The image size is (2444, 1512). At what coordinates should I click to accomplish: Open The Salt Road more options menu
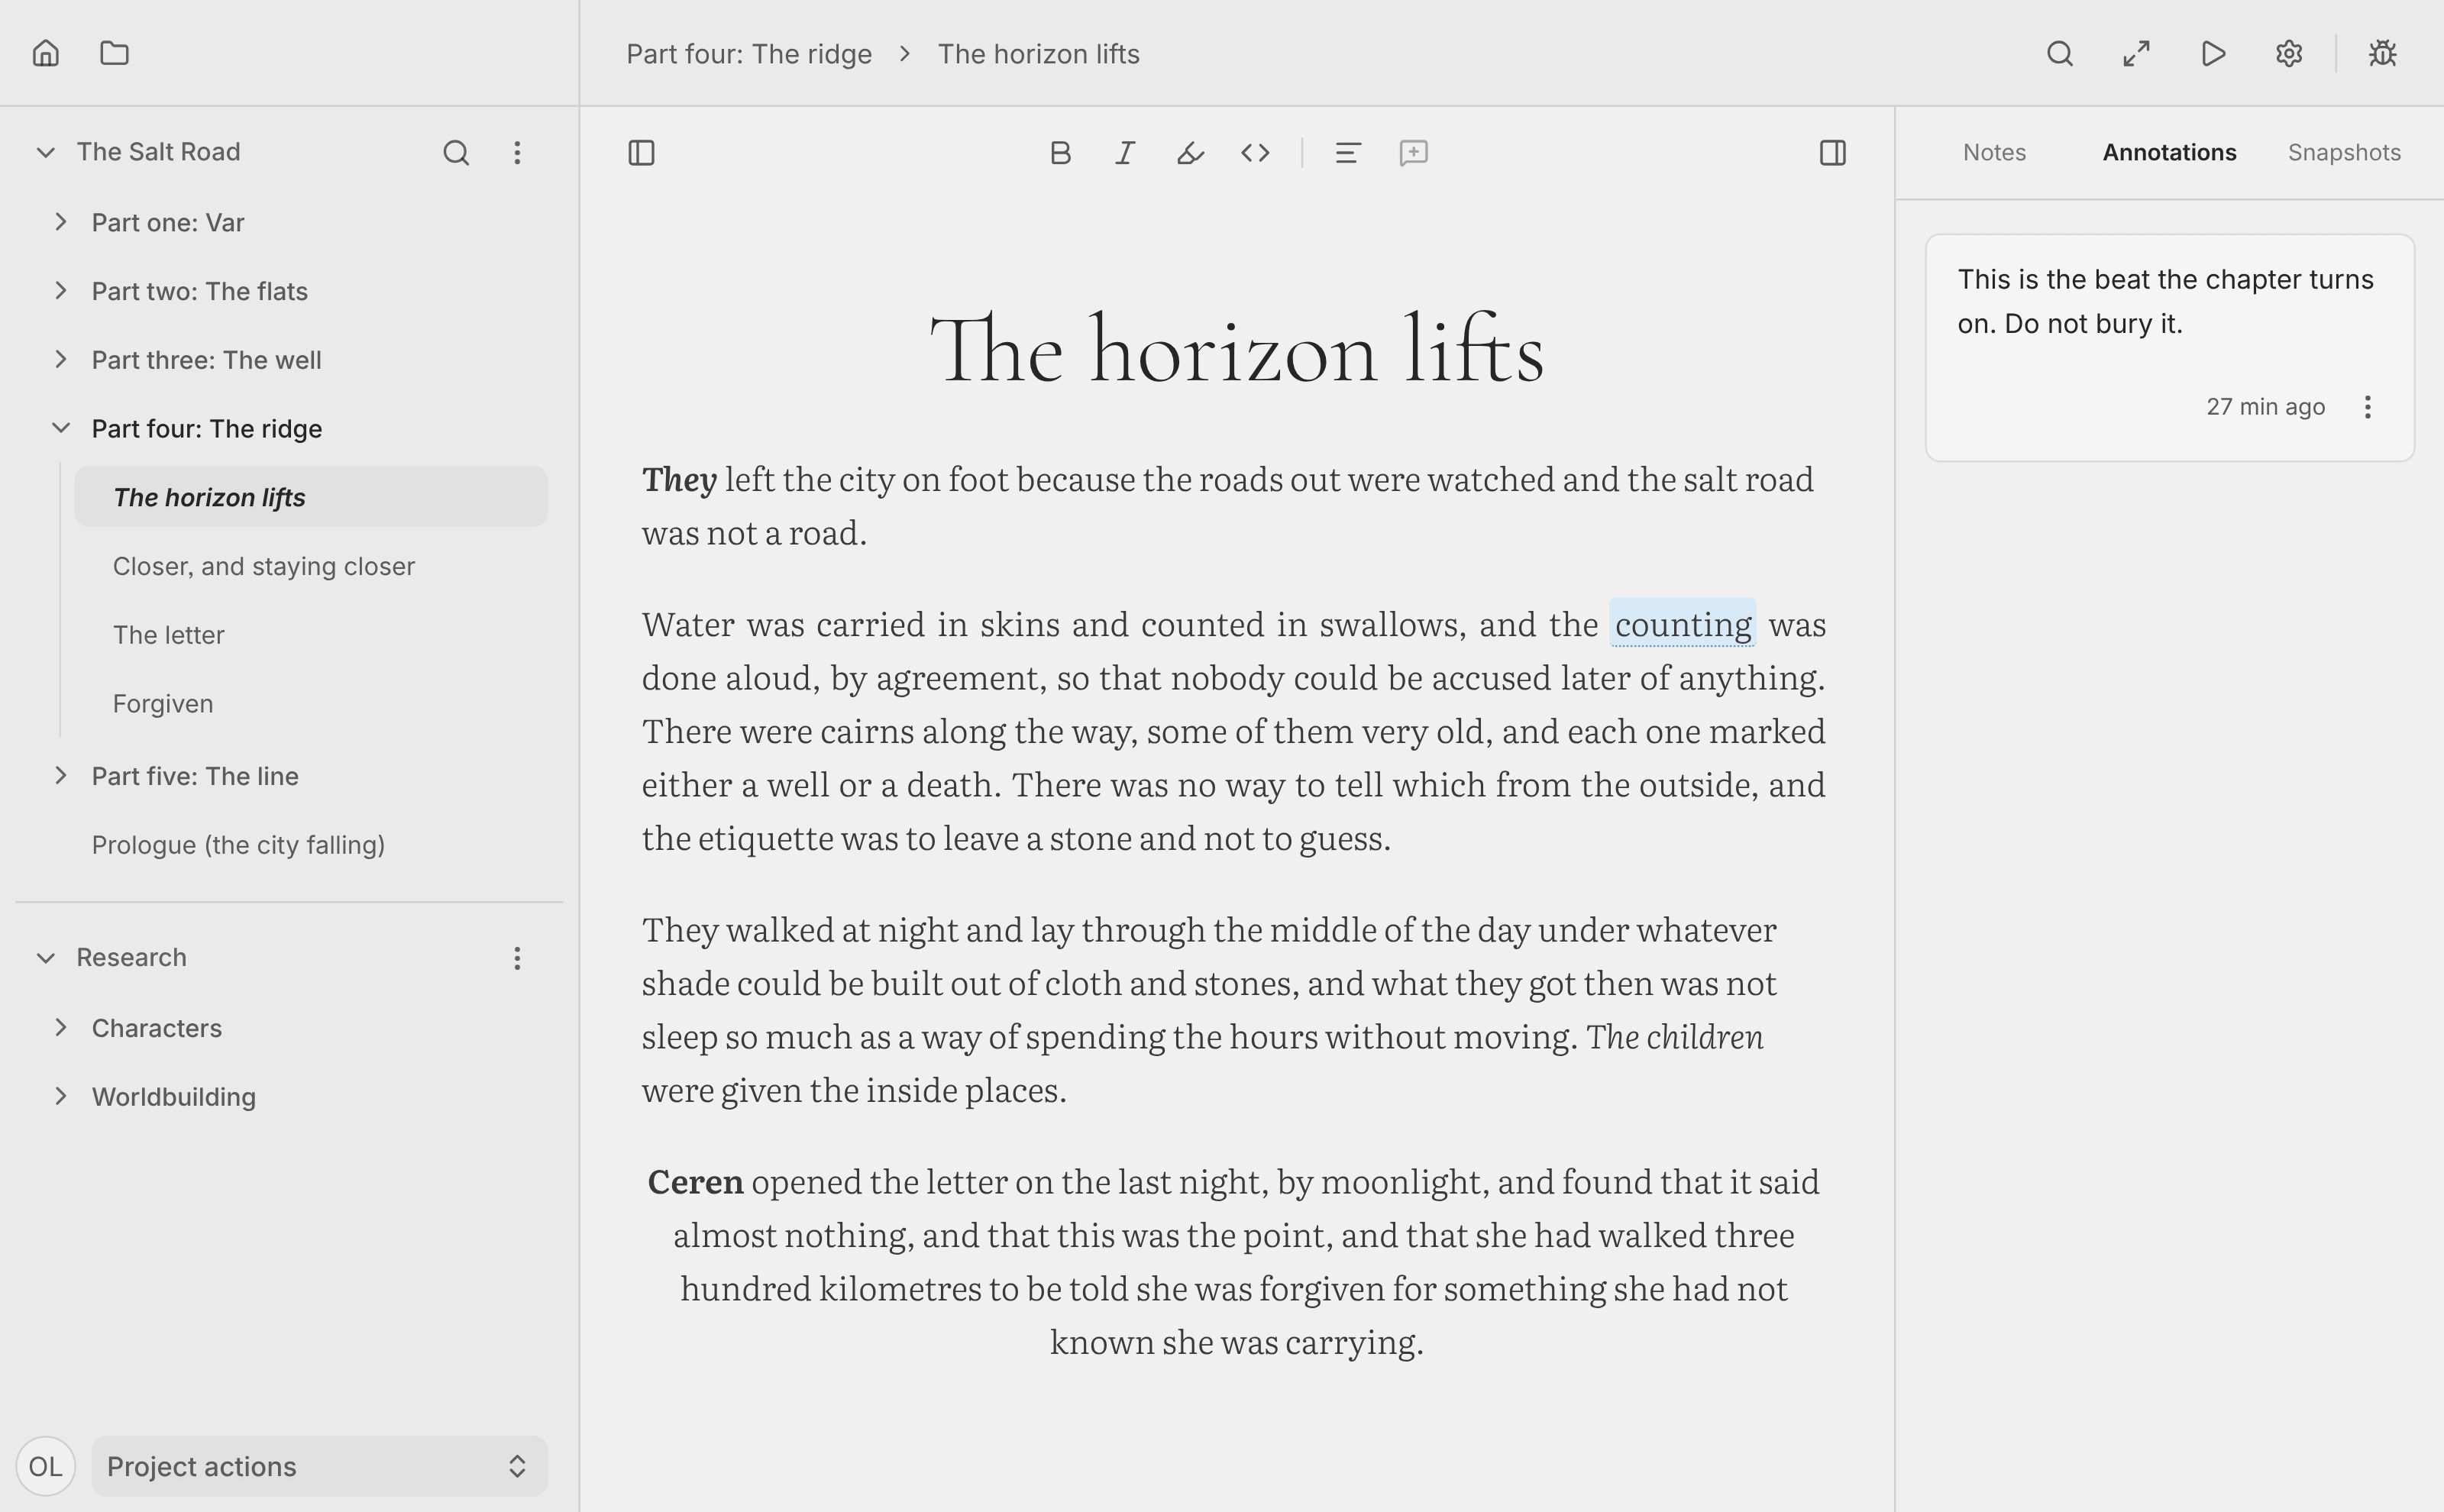(517, 152)
